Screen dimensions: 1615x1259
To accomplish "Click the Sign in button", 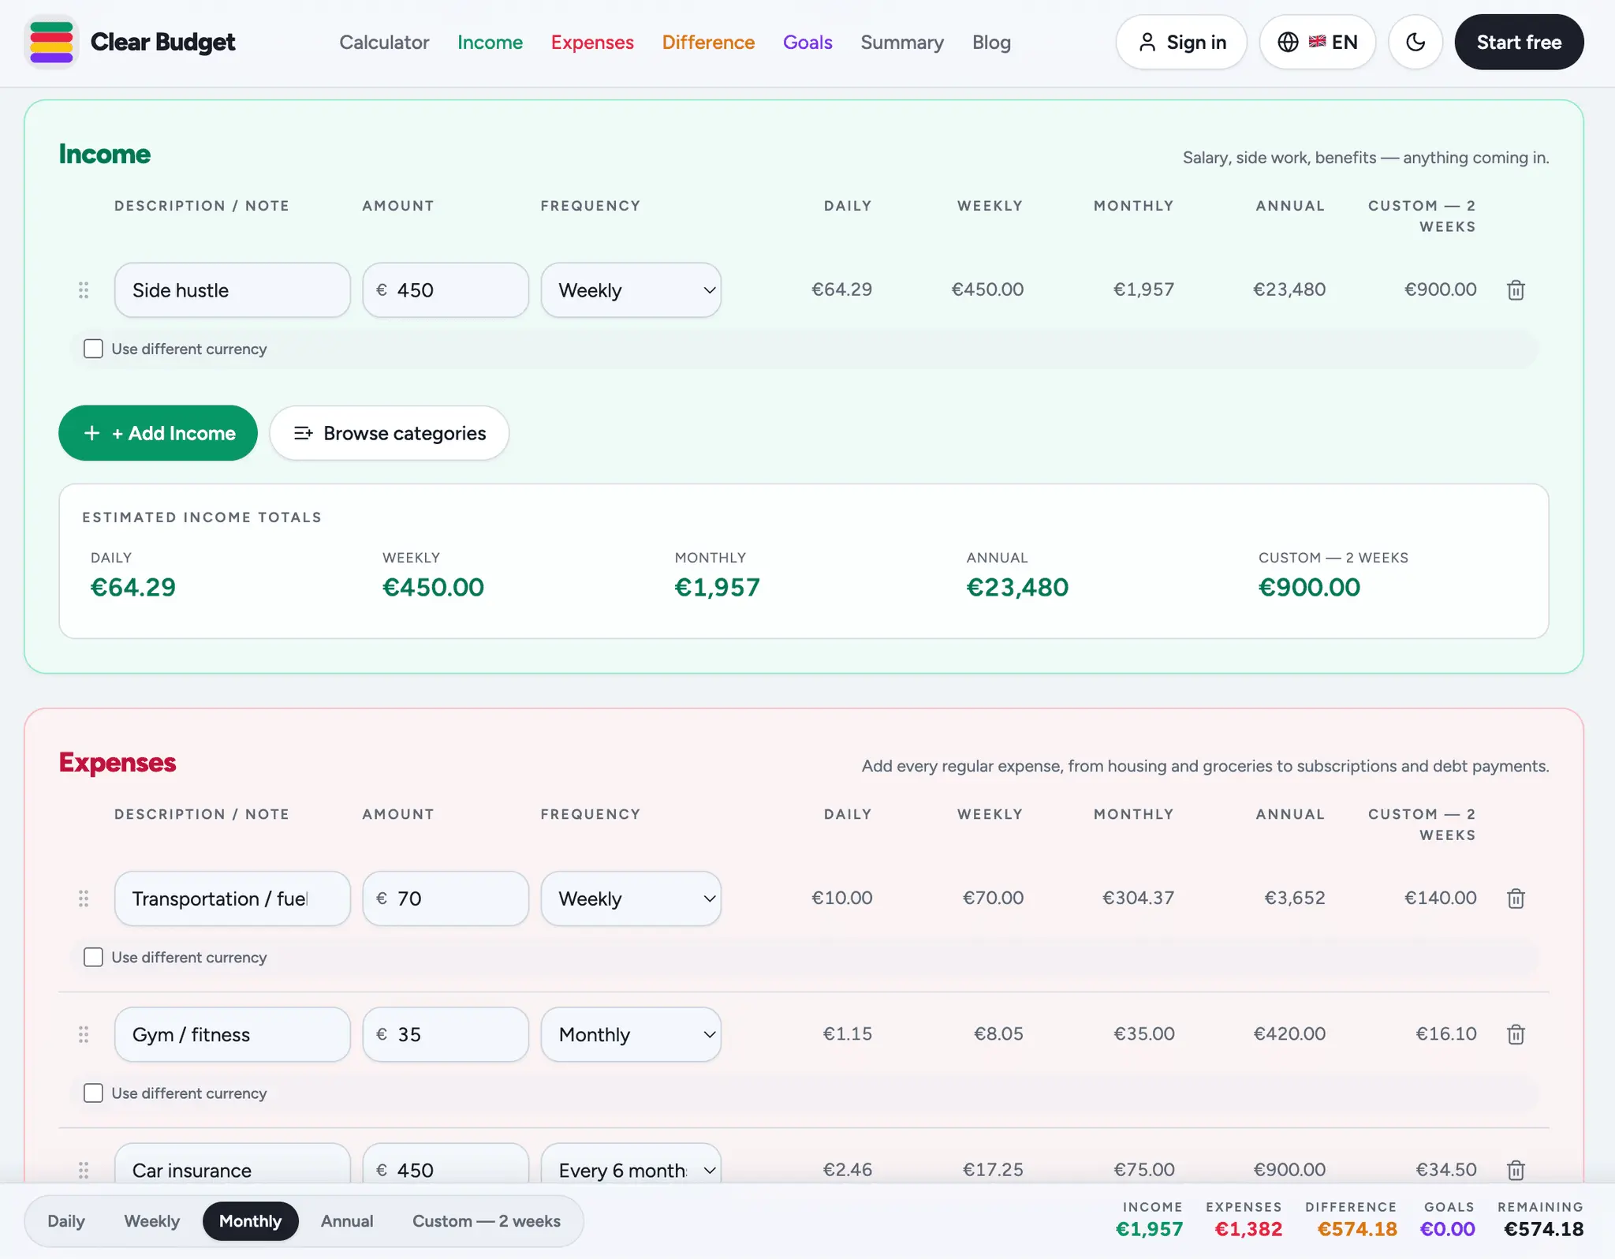I will coord(1181,42).
